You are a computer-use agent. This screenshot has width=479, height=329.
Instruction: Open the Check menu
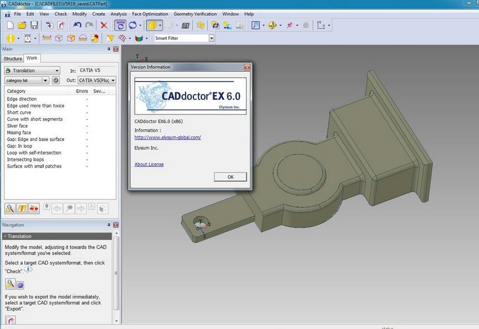[x=60, y=14]
